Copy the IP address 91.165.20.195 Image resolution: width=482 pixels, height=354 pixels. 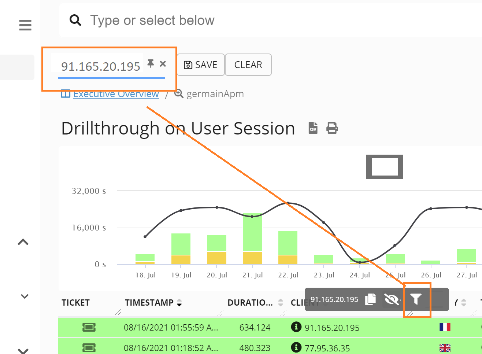(370, 299)
